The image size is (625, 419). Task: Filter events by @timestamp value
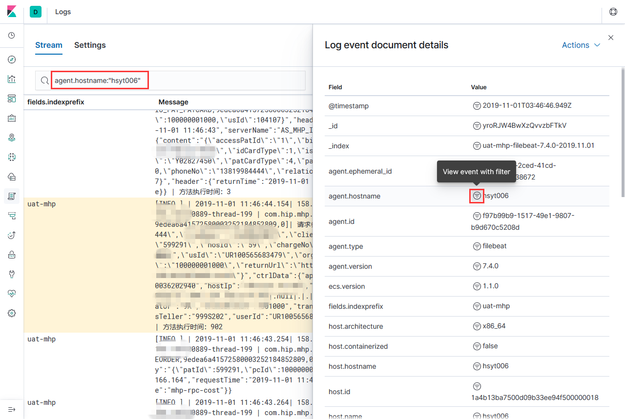click(x=477, y=106)
